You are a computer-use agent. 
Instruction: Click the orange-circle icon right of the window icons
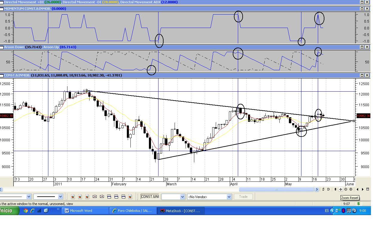pyautogui.click(x=130, y=197)
